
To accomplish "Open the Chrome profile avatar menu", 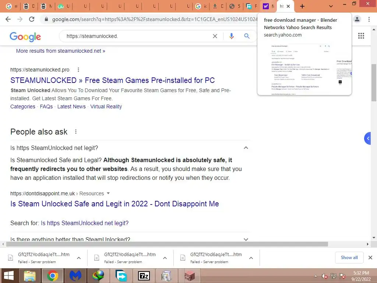I will pyautogui.click(x=357, y=19).
